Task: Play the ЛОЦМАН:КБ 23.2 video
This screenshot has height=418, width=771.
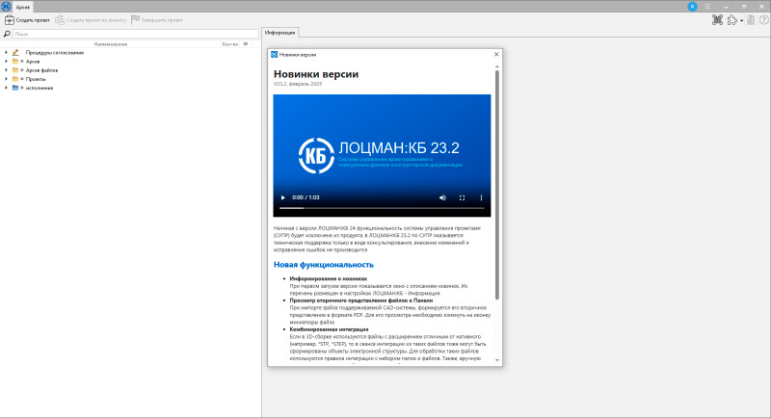Action: [282, 197]
